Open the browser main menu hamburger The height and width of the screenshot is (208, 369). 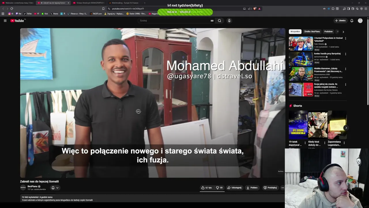coord(366,9)
